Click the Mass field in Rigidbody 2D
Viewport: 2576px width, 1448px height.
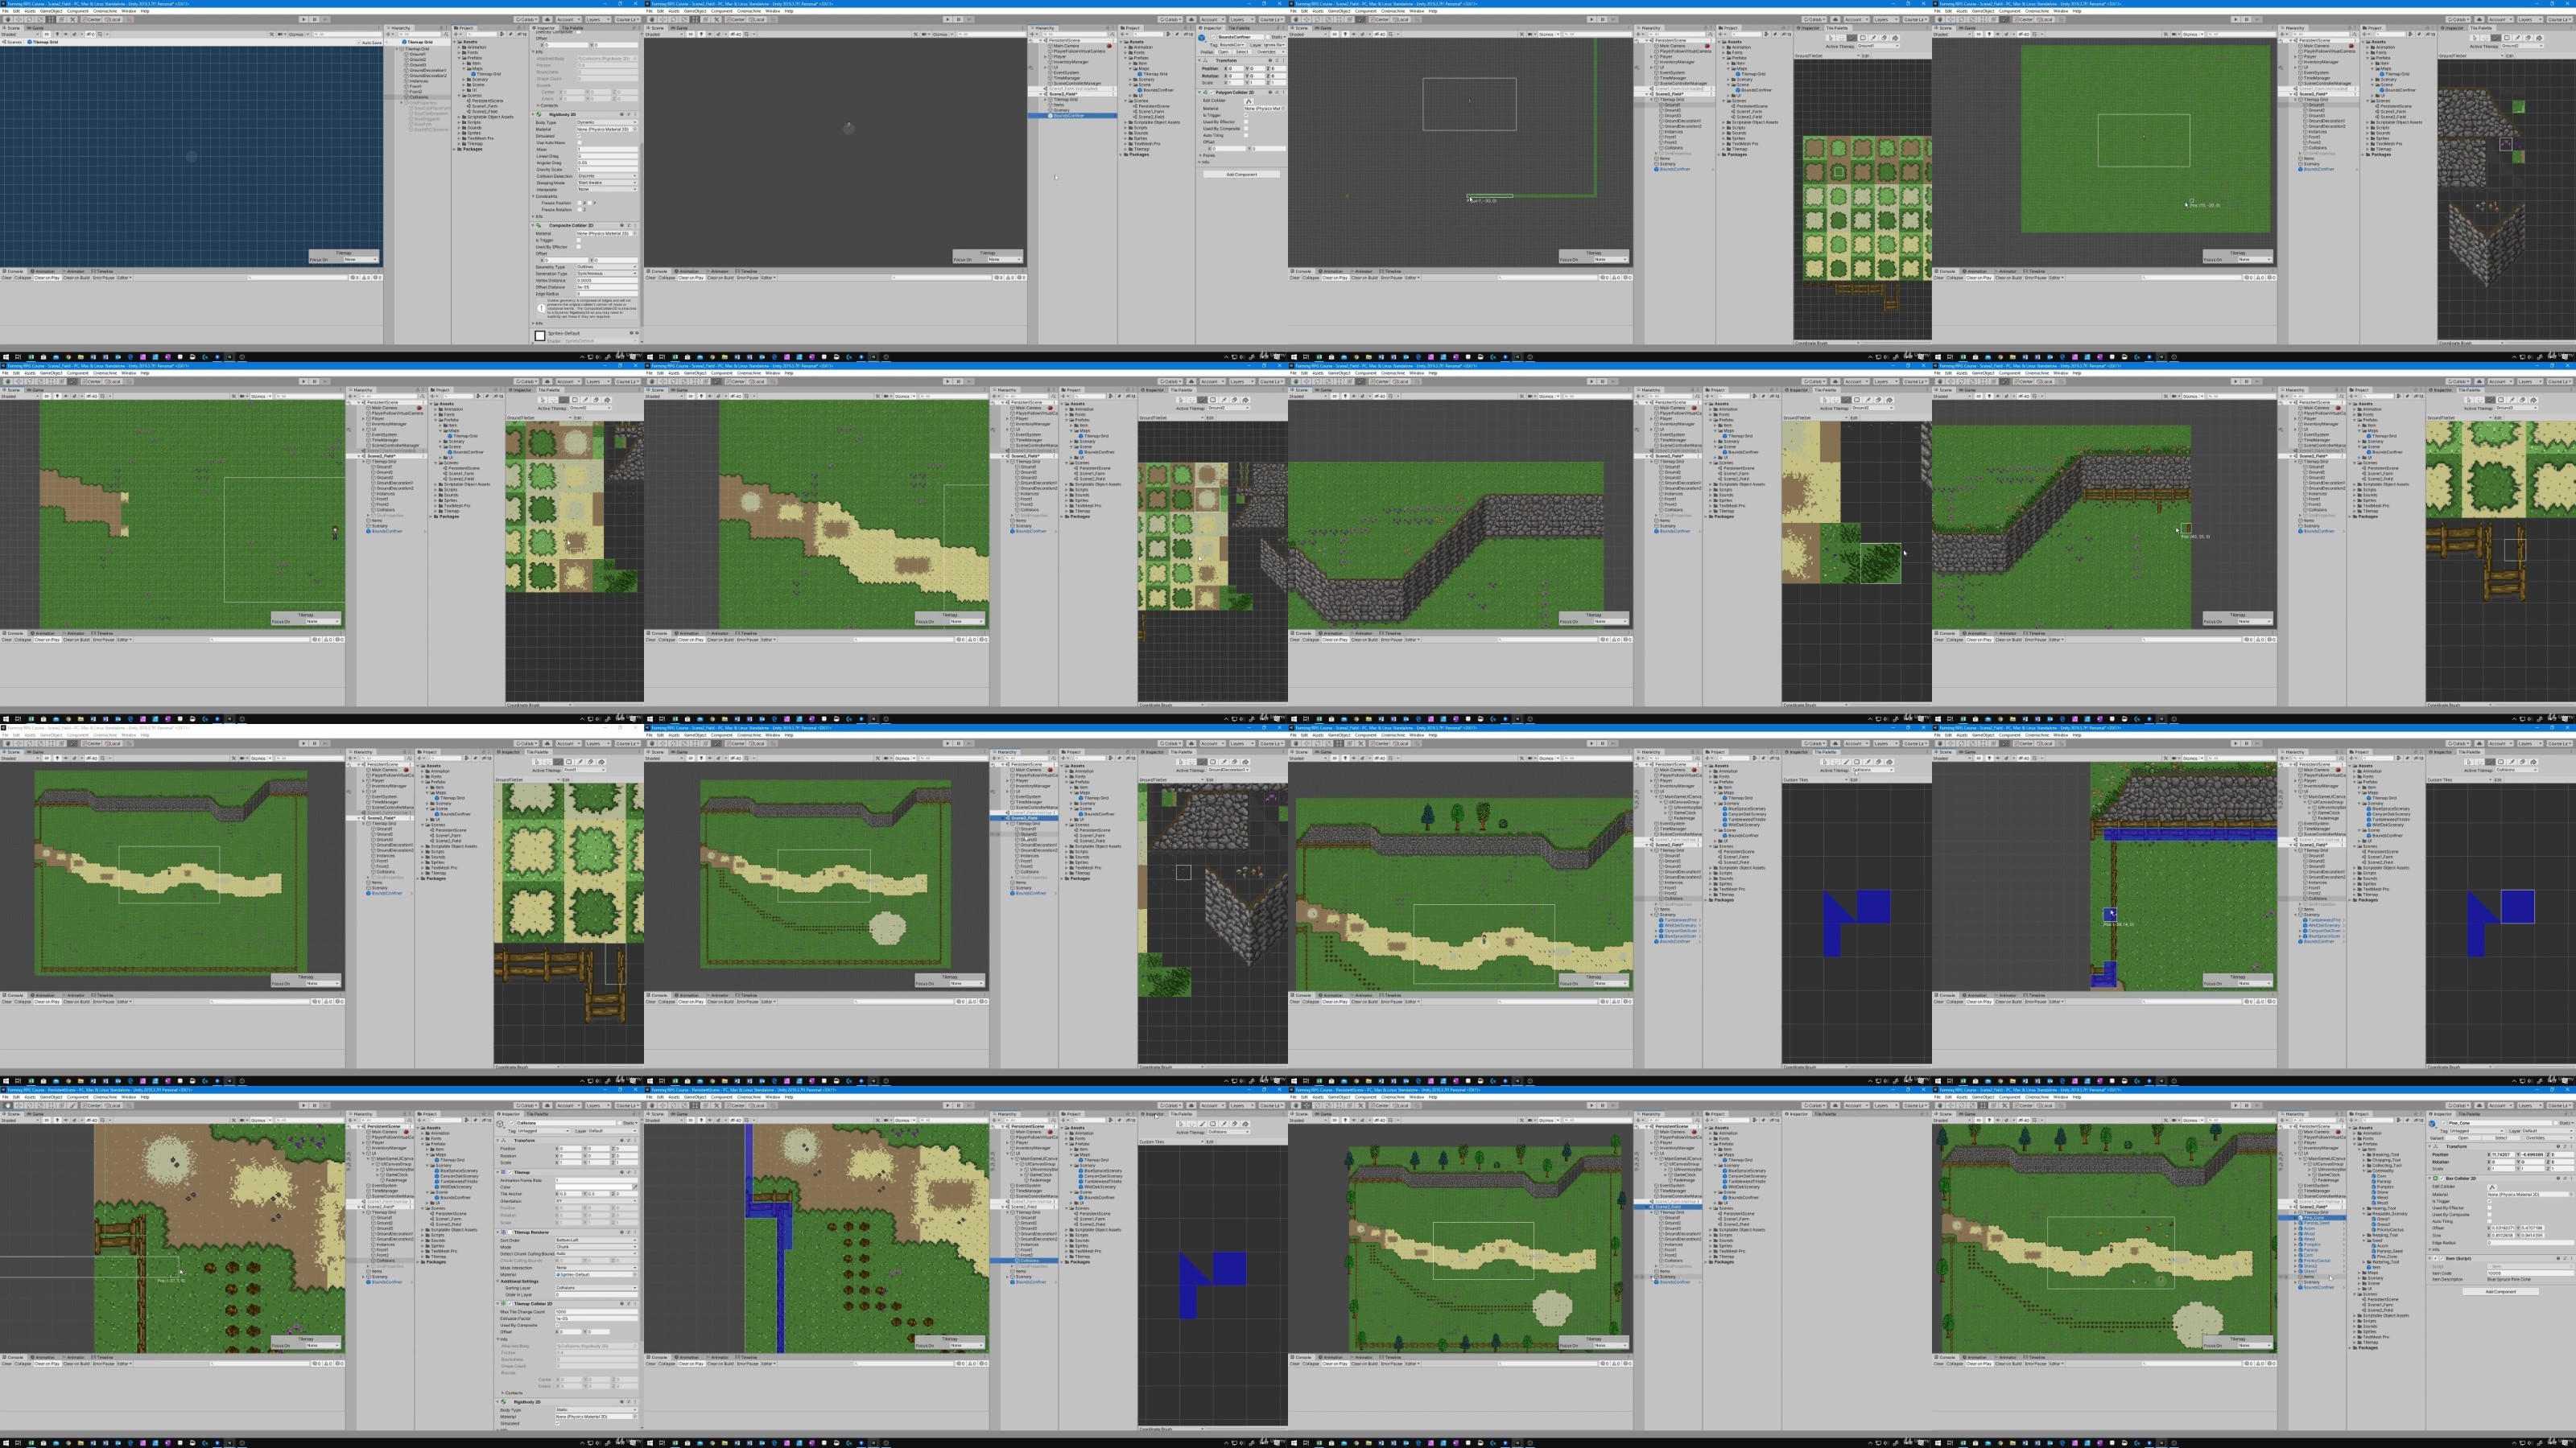tap(606, 149)
